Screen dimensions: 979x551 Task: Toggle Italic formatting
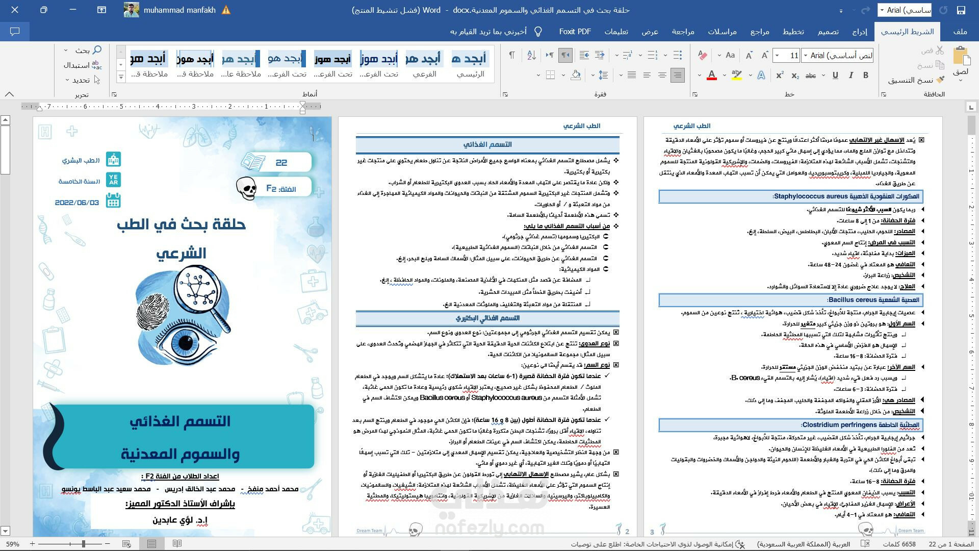click(851, 76)
